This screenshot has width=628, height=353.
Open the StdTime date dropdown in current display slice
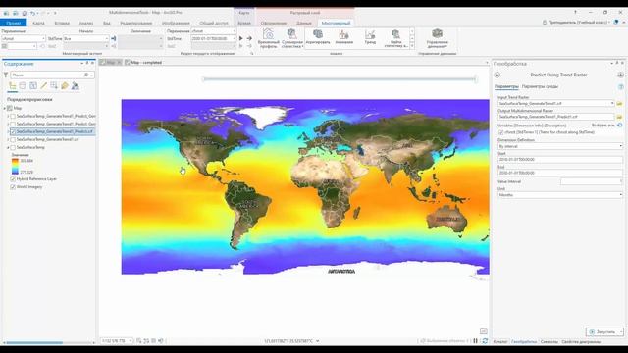(x=214, y=39)
